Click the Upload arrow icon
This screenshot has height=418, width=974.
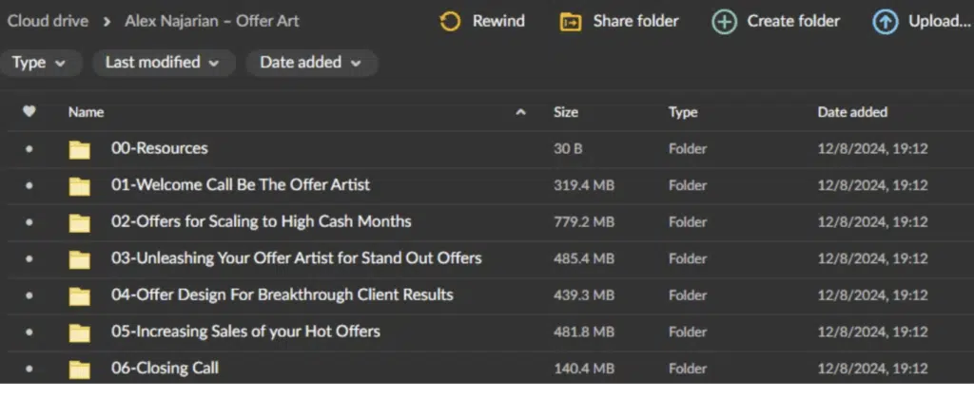[x=886, y=23]
